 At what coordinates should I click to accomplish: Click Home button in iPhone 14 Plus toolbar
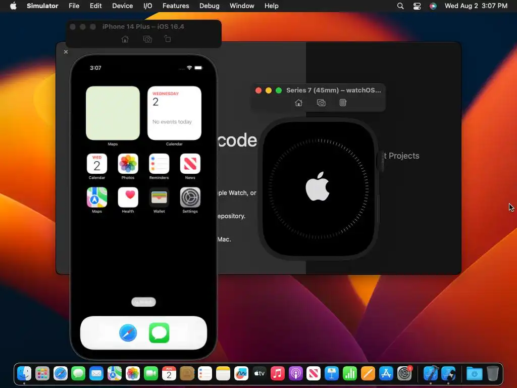coord(125,39)
